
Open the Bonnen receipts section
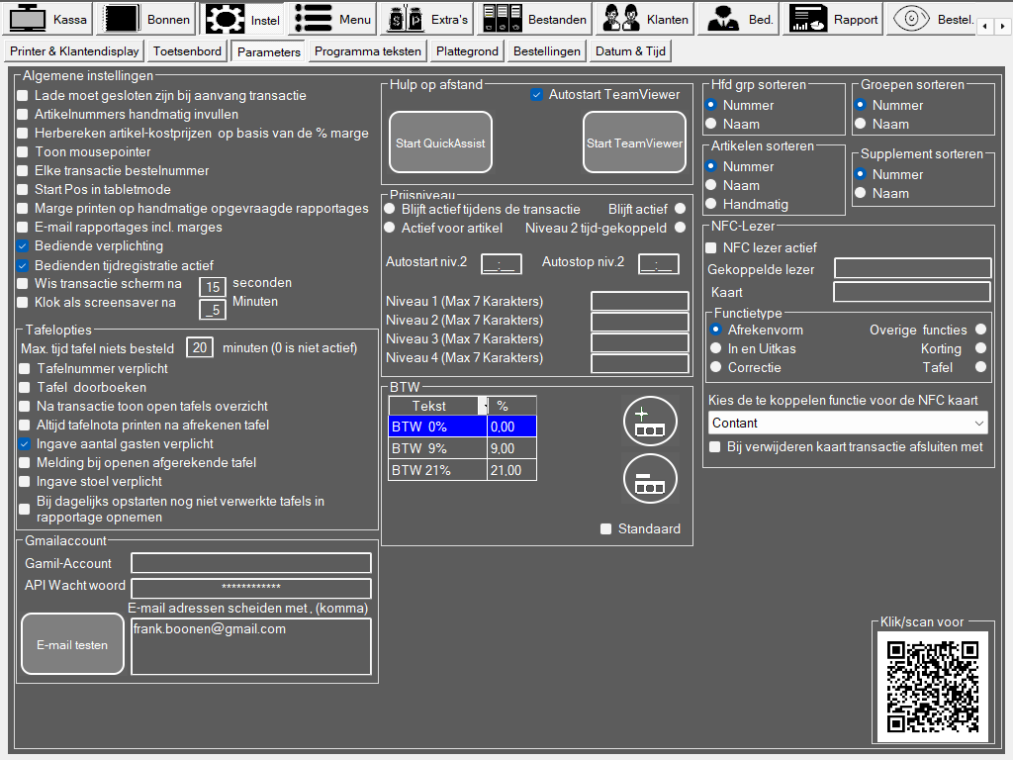[x=147, y=19]
